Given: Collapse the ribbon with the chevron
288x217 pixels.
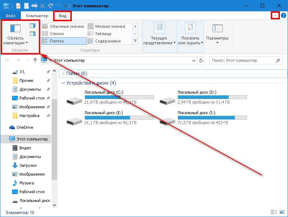Looking at the screenshot, I should (275, 16).
